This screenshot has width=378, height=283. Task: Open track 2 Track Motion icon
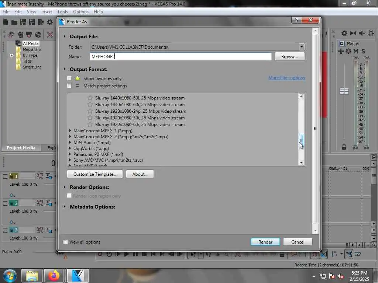(40, 203)
